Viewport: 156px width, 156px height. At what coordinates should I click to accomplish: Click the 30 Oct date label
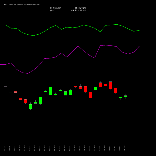click(5, 149)
